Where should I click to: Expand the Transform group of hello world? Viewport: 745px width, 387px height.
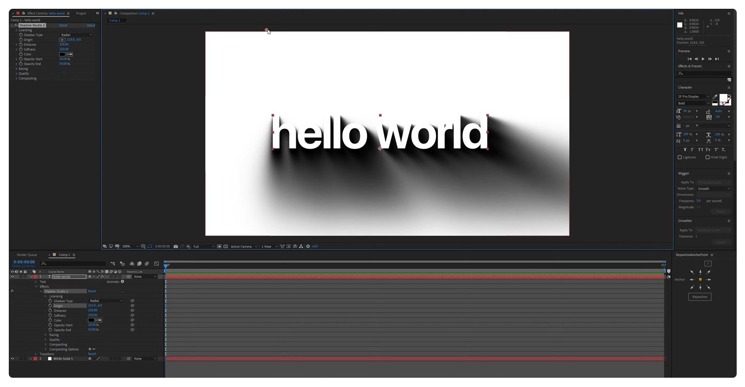click(x=36, y=353)
